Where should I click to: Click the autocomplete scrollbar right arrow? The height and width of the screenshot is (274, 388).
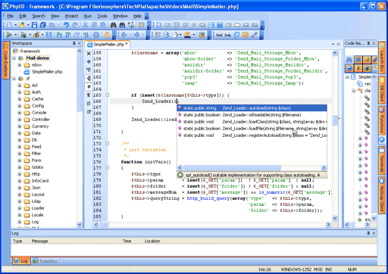(x=324, y=168)
